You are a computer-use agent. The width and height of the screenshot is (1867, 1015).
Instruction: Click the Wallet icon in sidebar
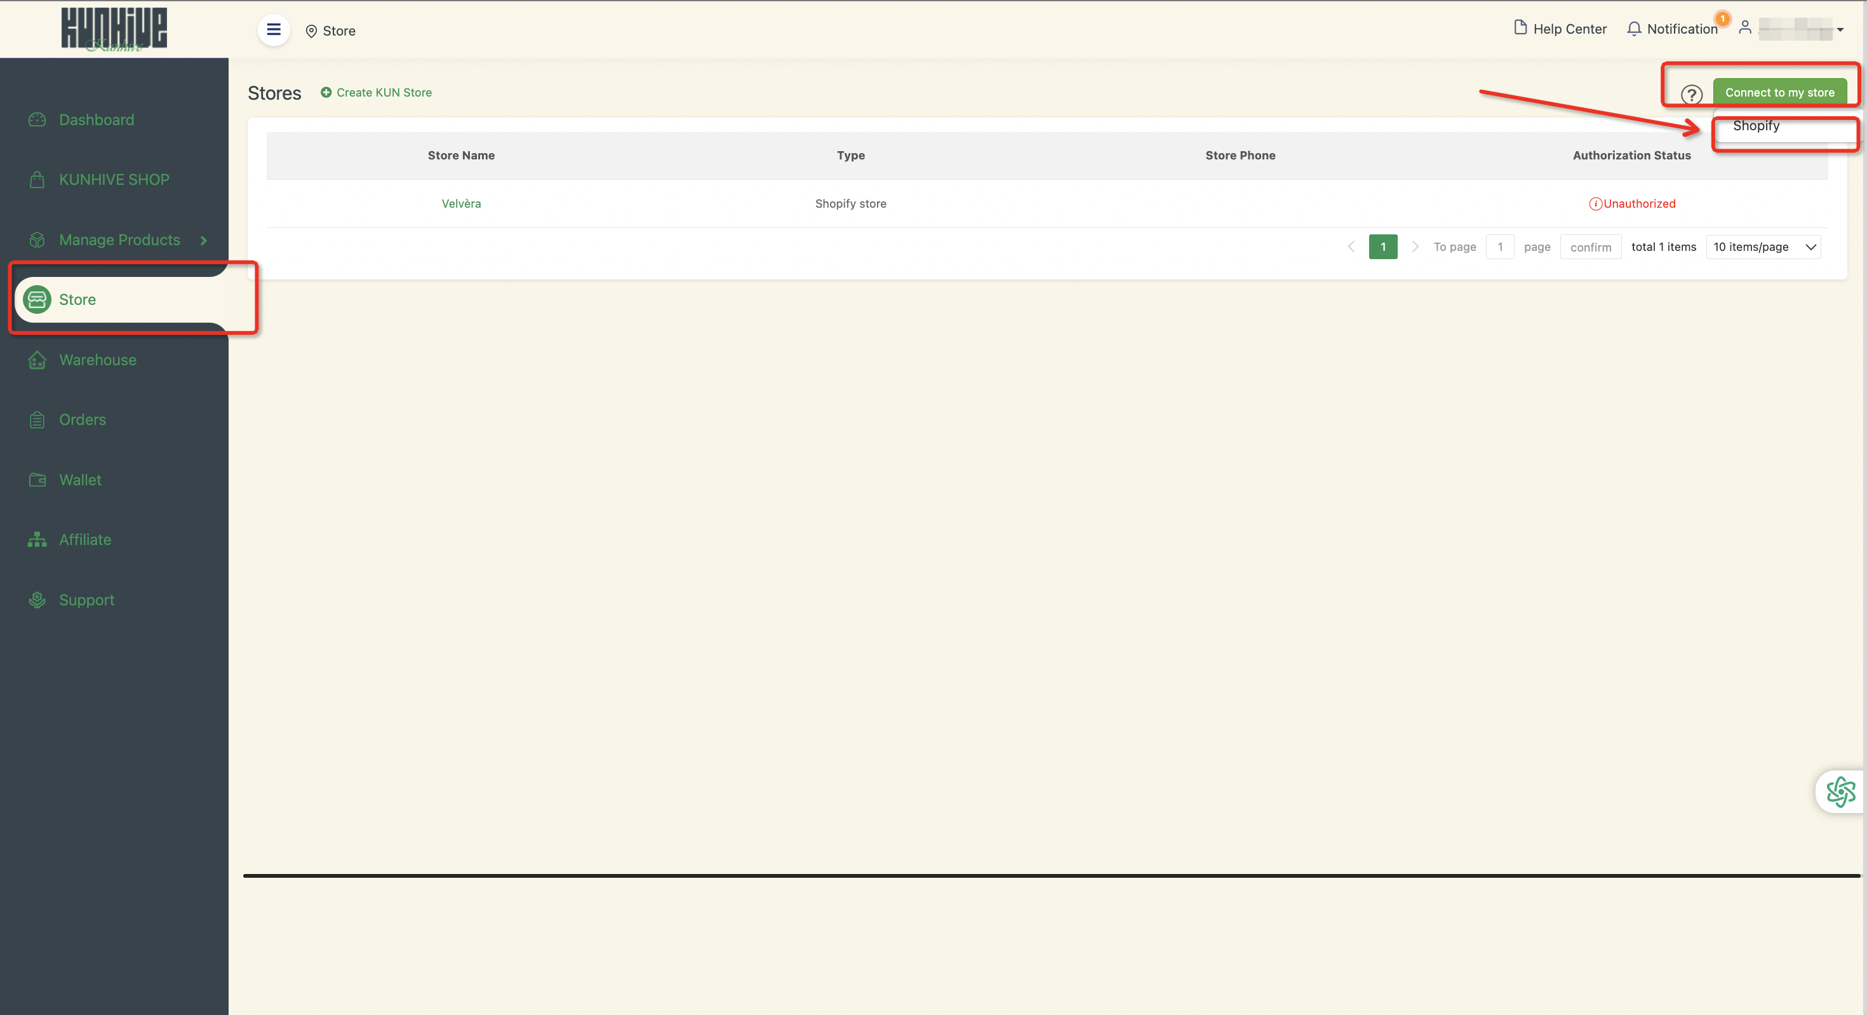pos(37,480)
